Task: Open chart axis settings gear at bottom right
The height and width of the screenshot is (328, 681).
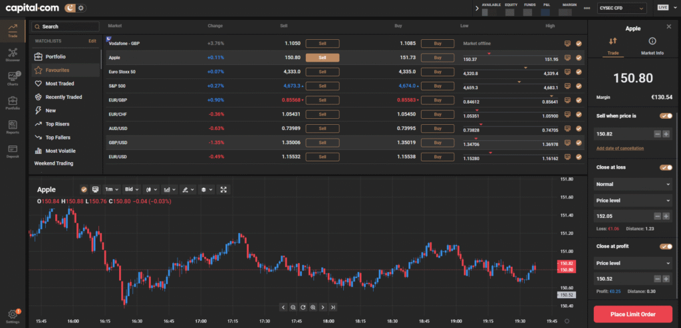Action: coord(567,321)
